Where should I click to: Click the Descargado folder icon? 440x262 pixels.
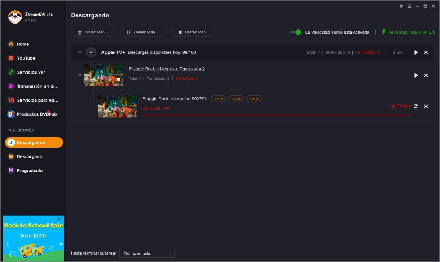pyautogui.click(x=11, y=156)
